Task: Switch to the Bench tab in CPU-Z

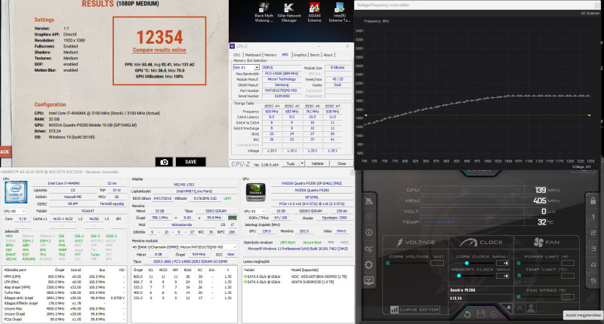Action: (x=315, y=55)
